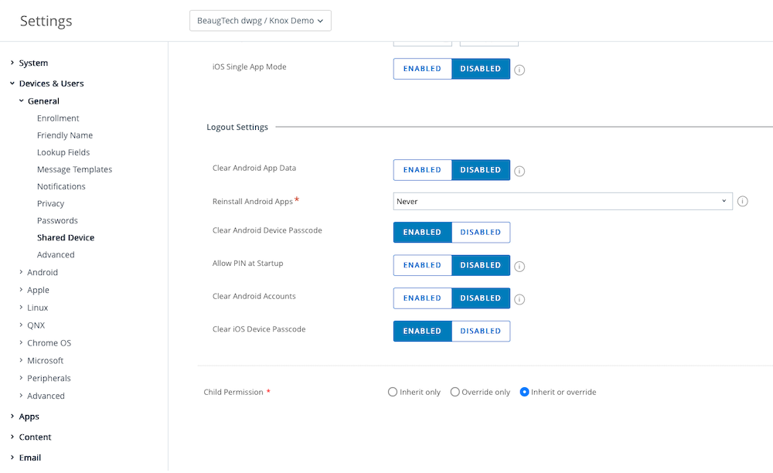Click info icon for Allow PIN at Startup
This screenshot has height=473, width=773.
click(519, 267)
